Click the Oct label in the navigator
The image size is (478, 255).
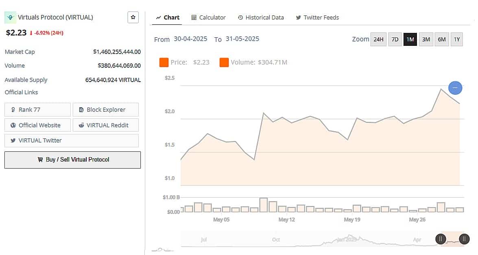(x=276, y=240)
